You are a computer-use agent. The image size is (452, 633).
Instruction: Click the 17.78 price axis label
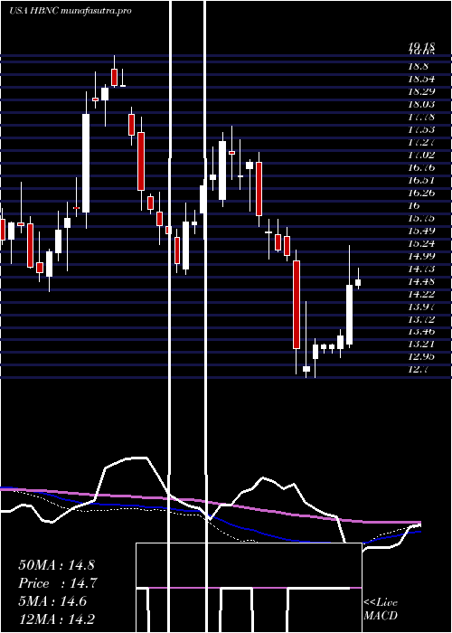(x=421, y=117)
